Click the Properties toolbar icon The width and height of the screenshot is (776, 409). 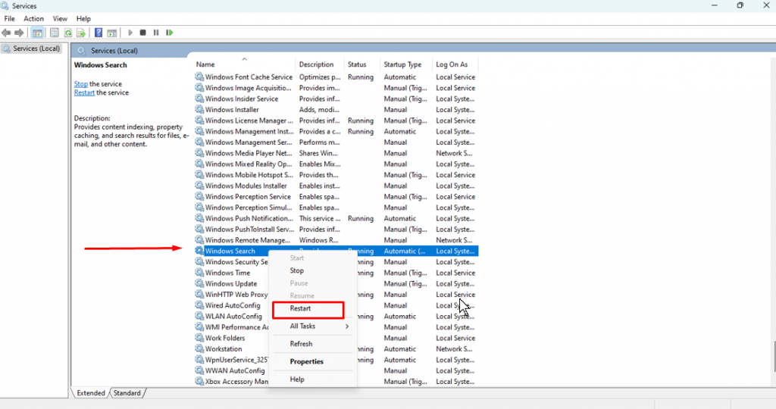[55, 33]
